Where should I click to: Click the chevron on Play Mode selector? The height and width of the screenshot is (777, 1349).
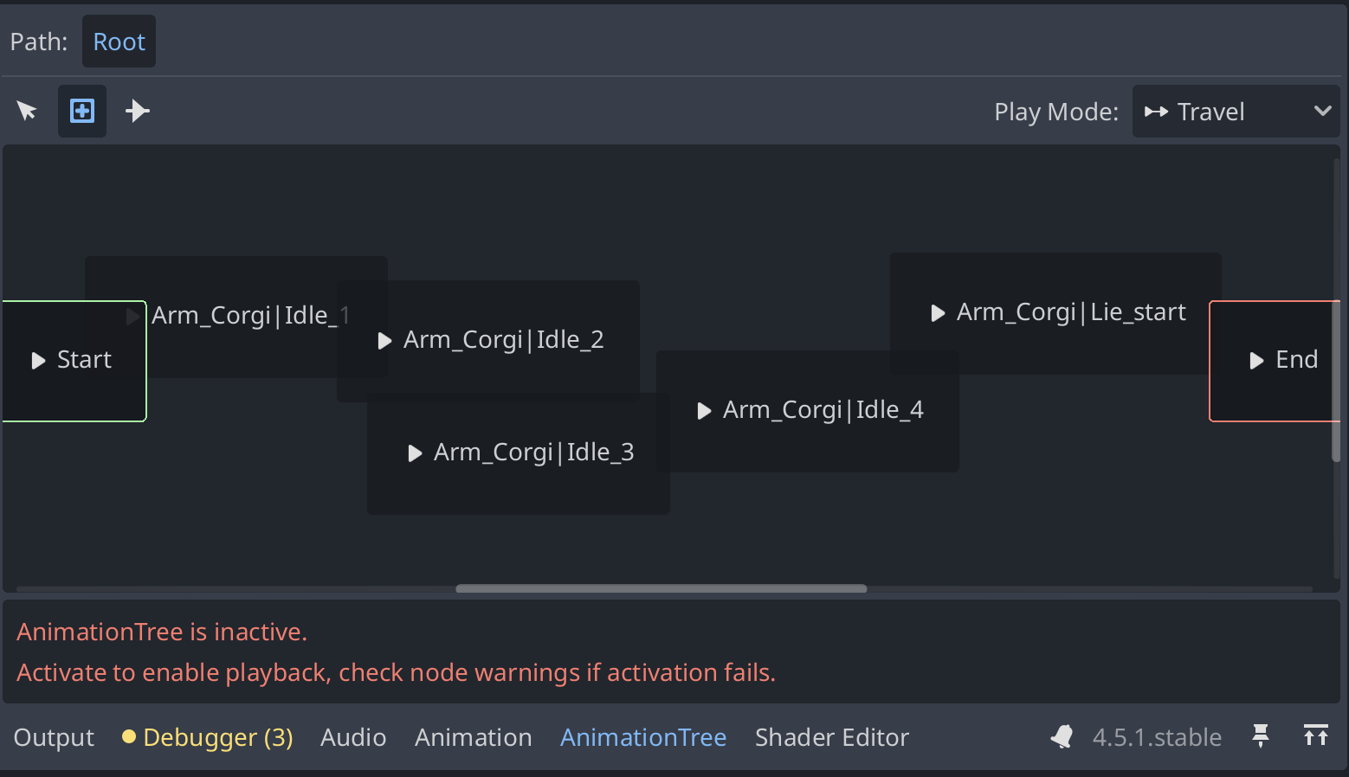tap(1322, 111)
